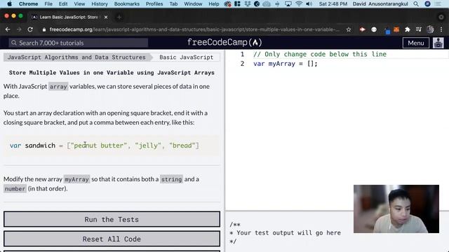Open the Help menu
449x252 pixels.
point(213,3)
